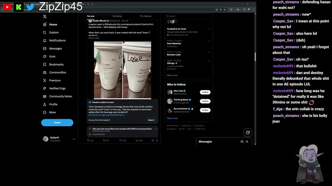
Task: Open the right 'Loser' cup photo
Action: pyautogui.click(x=137, y=70)
